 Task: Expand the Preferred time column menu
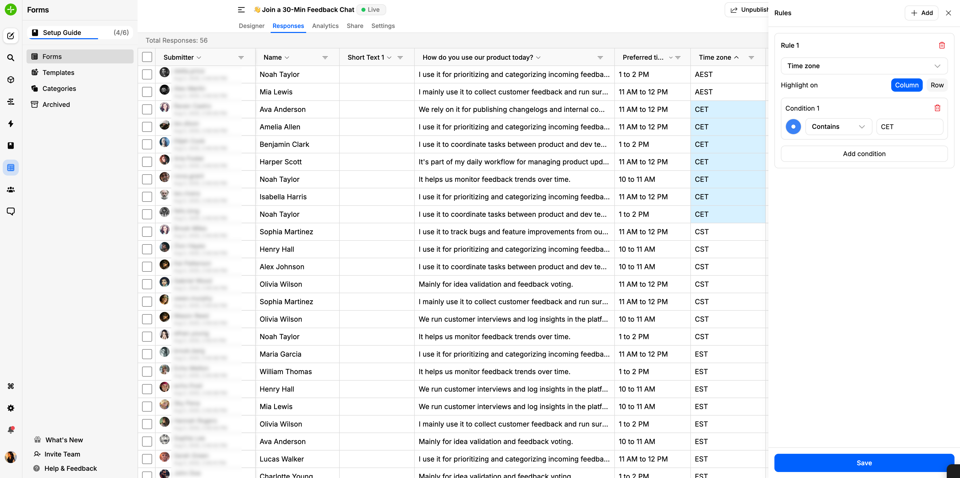coord(670,58)
